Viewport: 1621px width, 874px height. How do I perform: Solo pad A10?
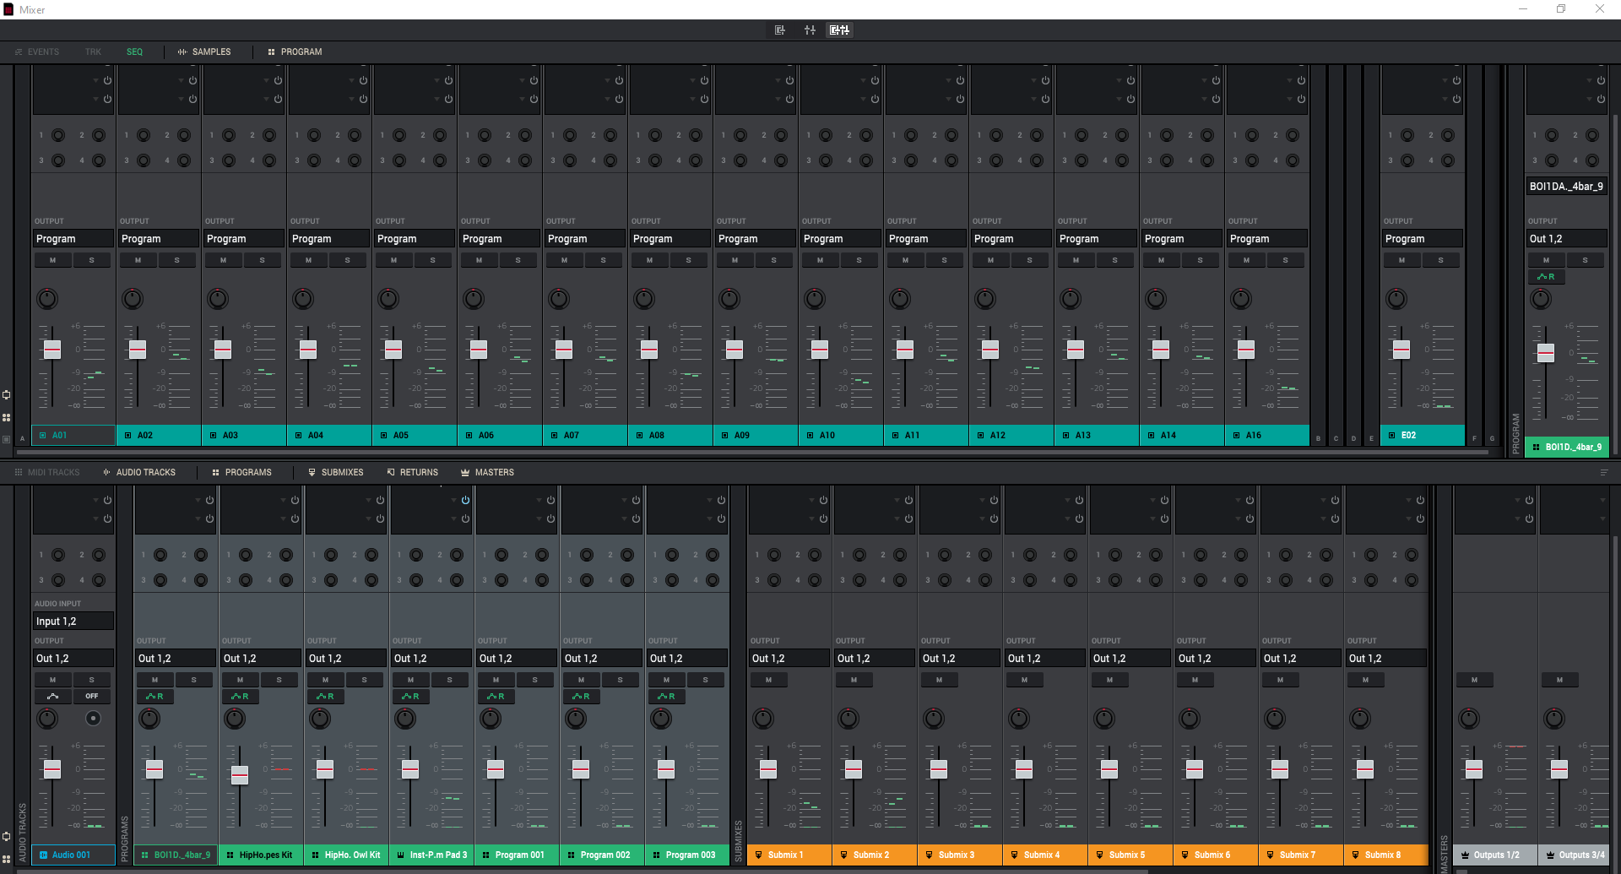click(859, 260)
